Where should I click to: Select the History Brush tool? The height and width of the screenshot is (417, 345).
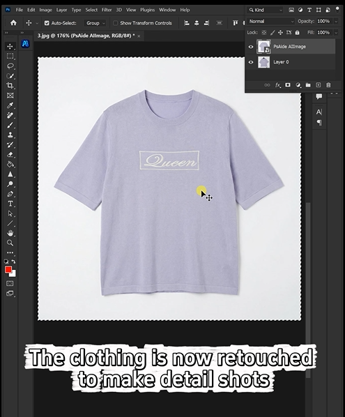tap(10, 144)
